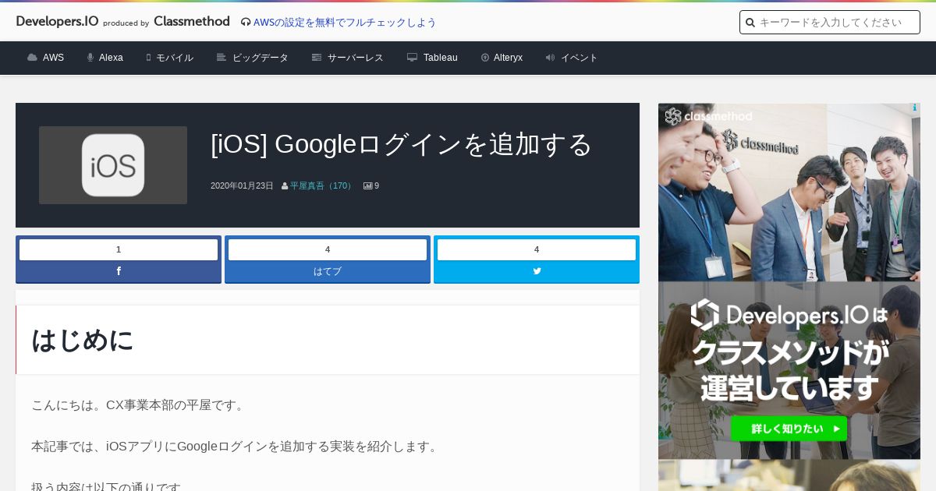936x491 pixels.
Task: Click the headset icon beside the AWS check link
Action: click(246, 23)
